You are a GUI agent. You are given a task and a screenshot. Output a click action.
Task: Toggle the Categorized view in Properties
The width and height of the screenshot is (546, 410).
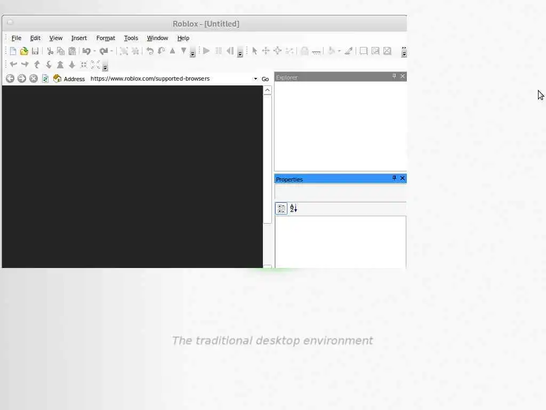pyautogui.click(x=282, y=209)
